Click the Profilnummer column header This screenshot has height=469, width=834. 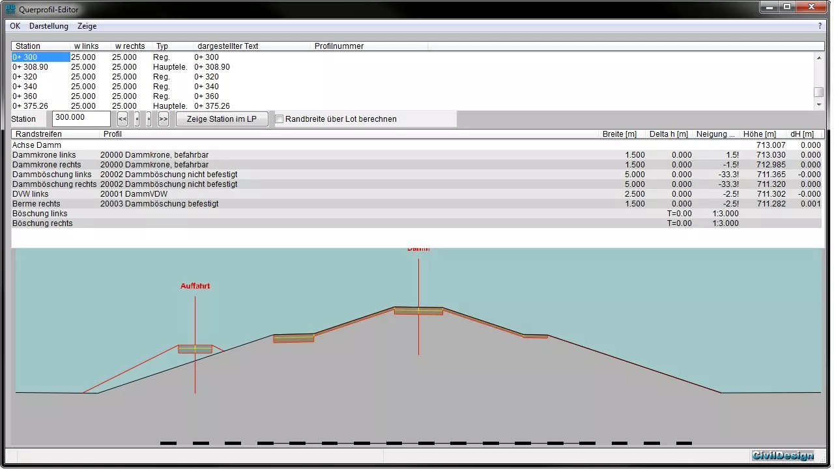click(x=339, y=46)
